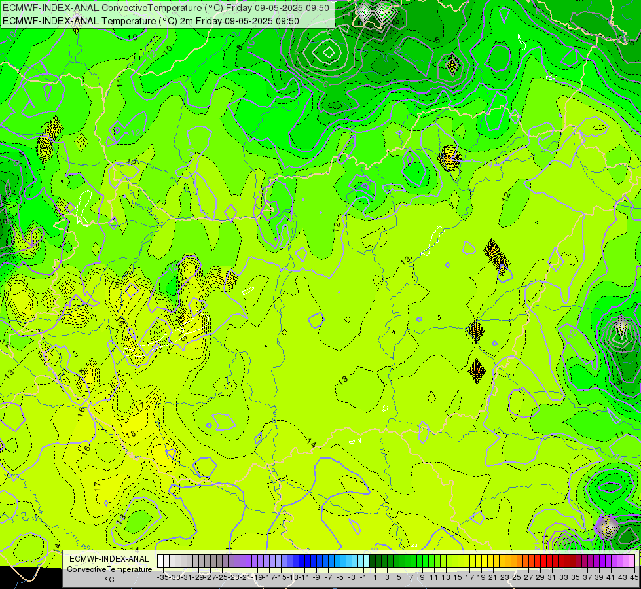Click the white legend swatch above -35

pyautogui.click(x=160, y=561)
